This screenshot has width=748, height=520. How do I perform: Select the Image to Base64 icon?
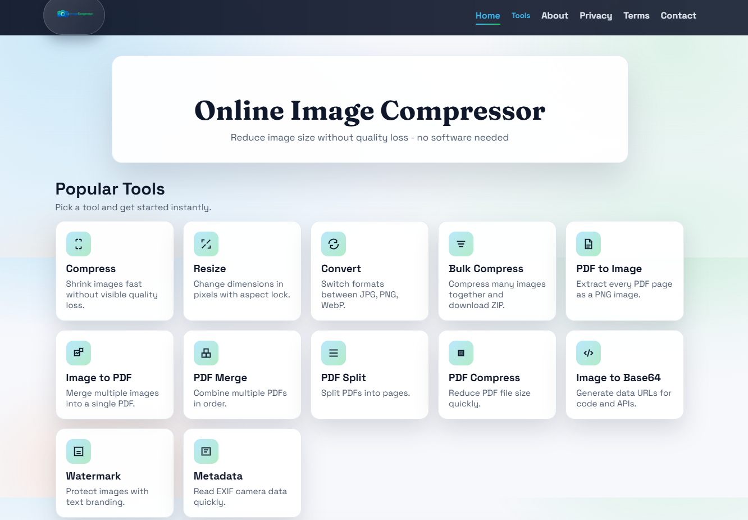589,352
